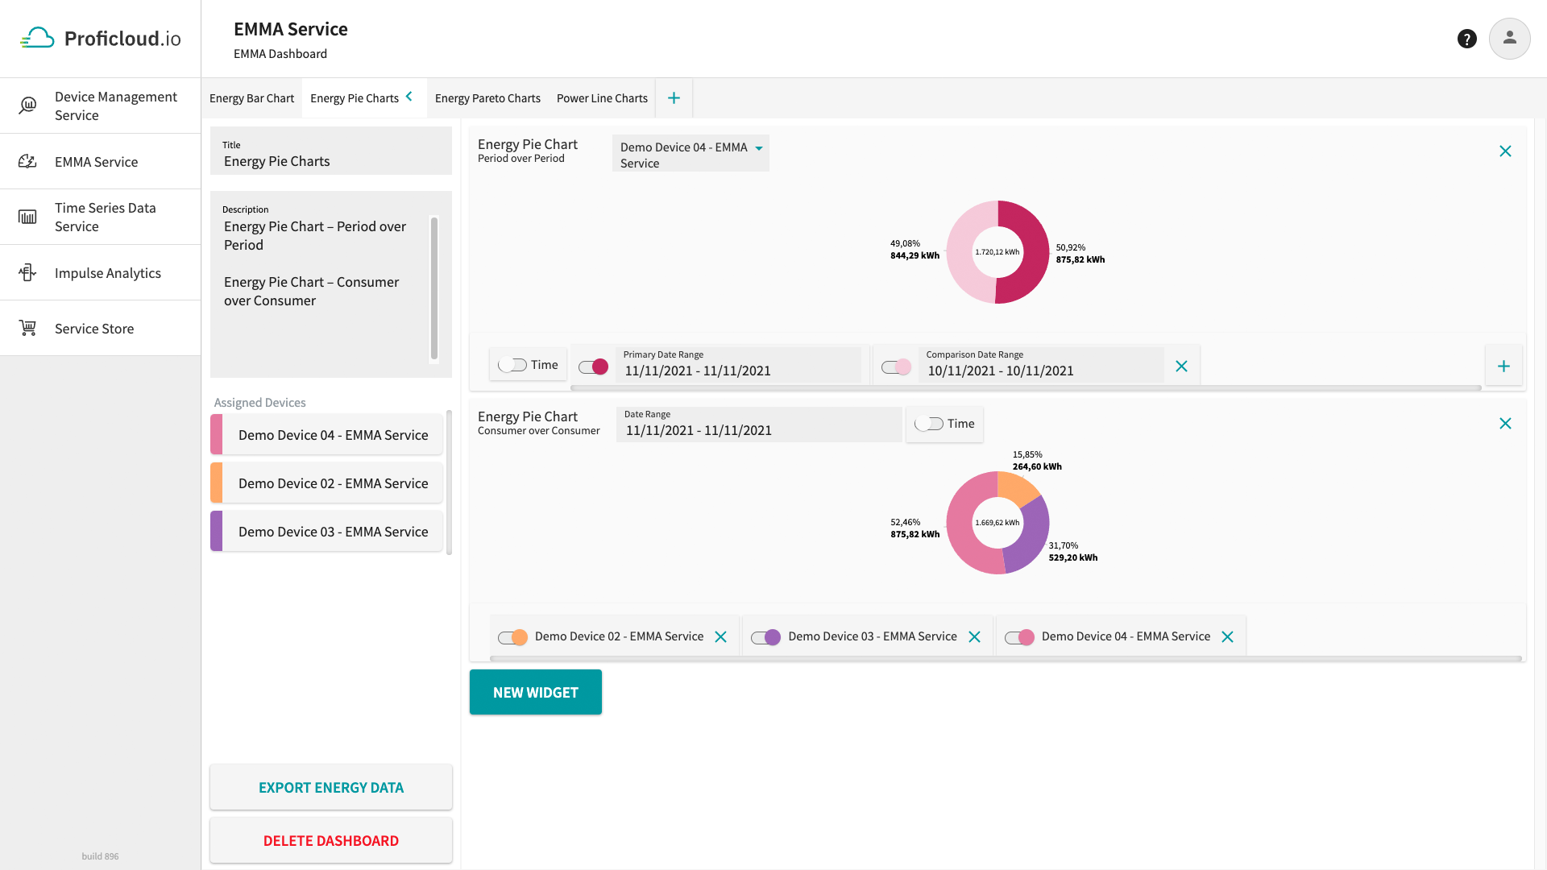Click the Device Management Service icon
This screenshot has height=870, width=1547.
click(27, 106)
